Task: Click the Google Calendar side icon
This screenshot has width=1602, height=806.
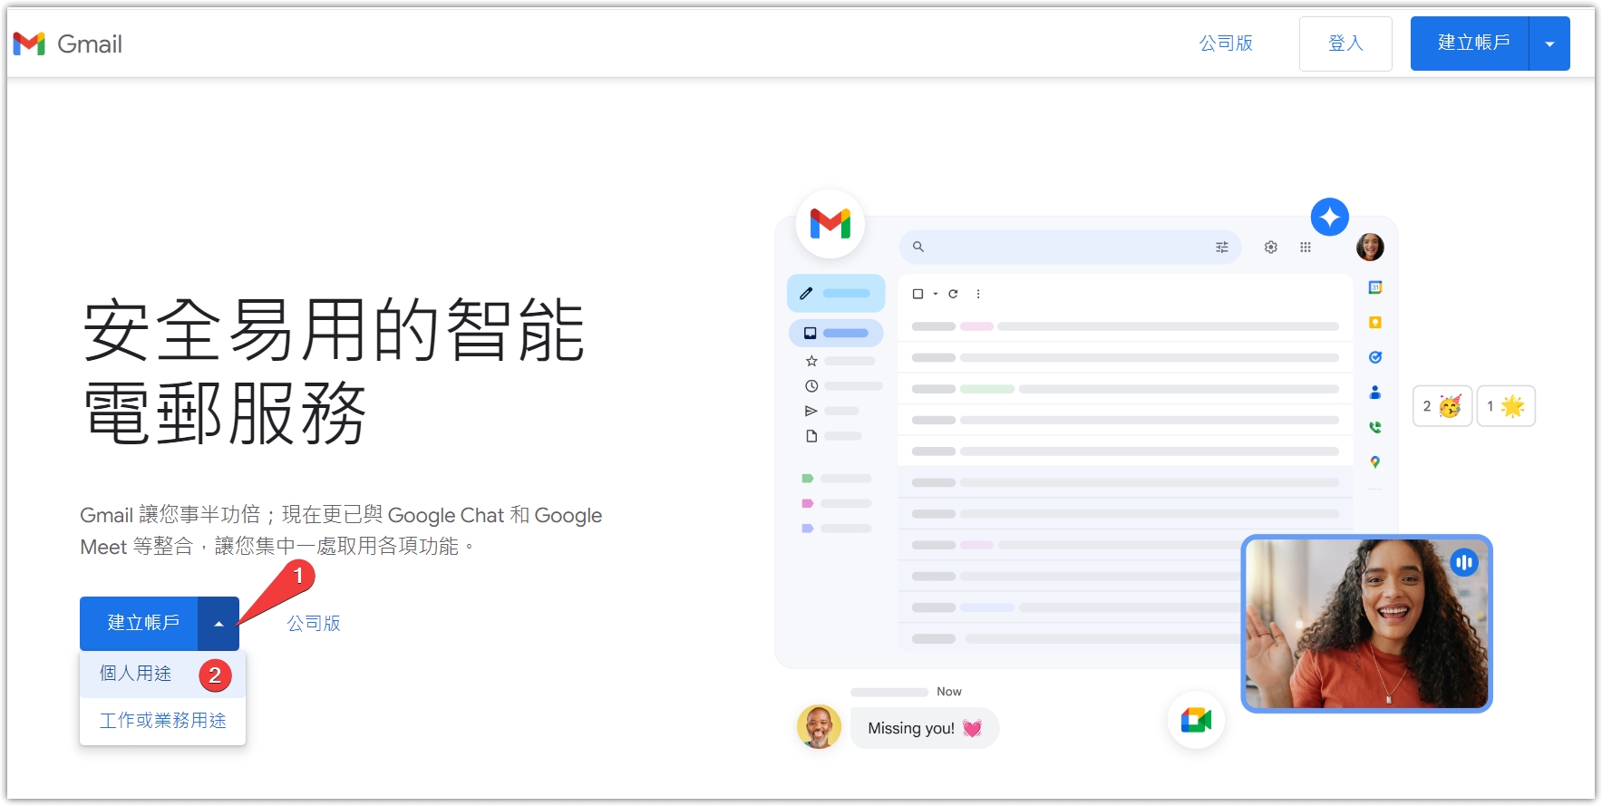Action: point(1374,287)
